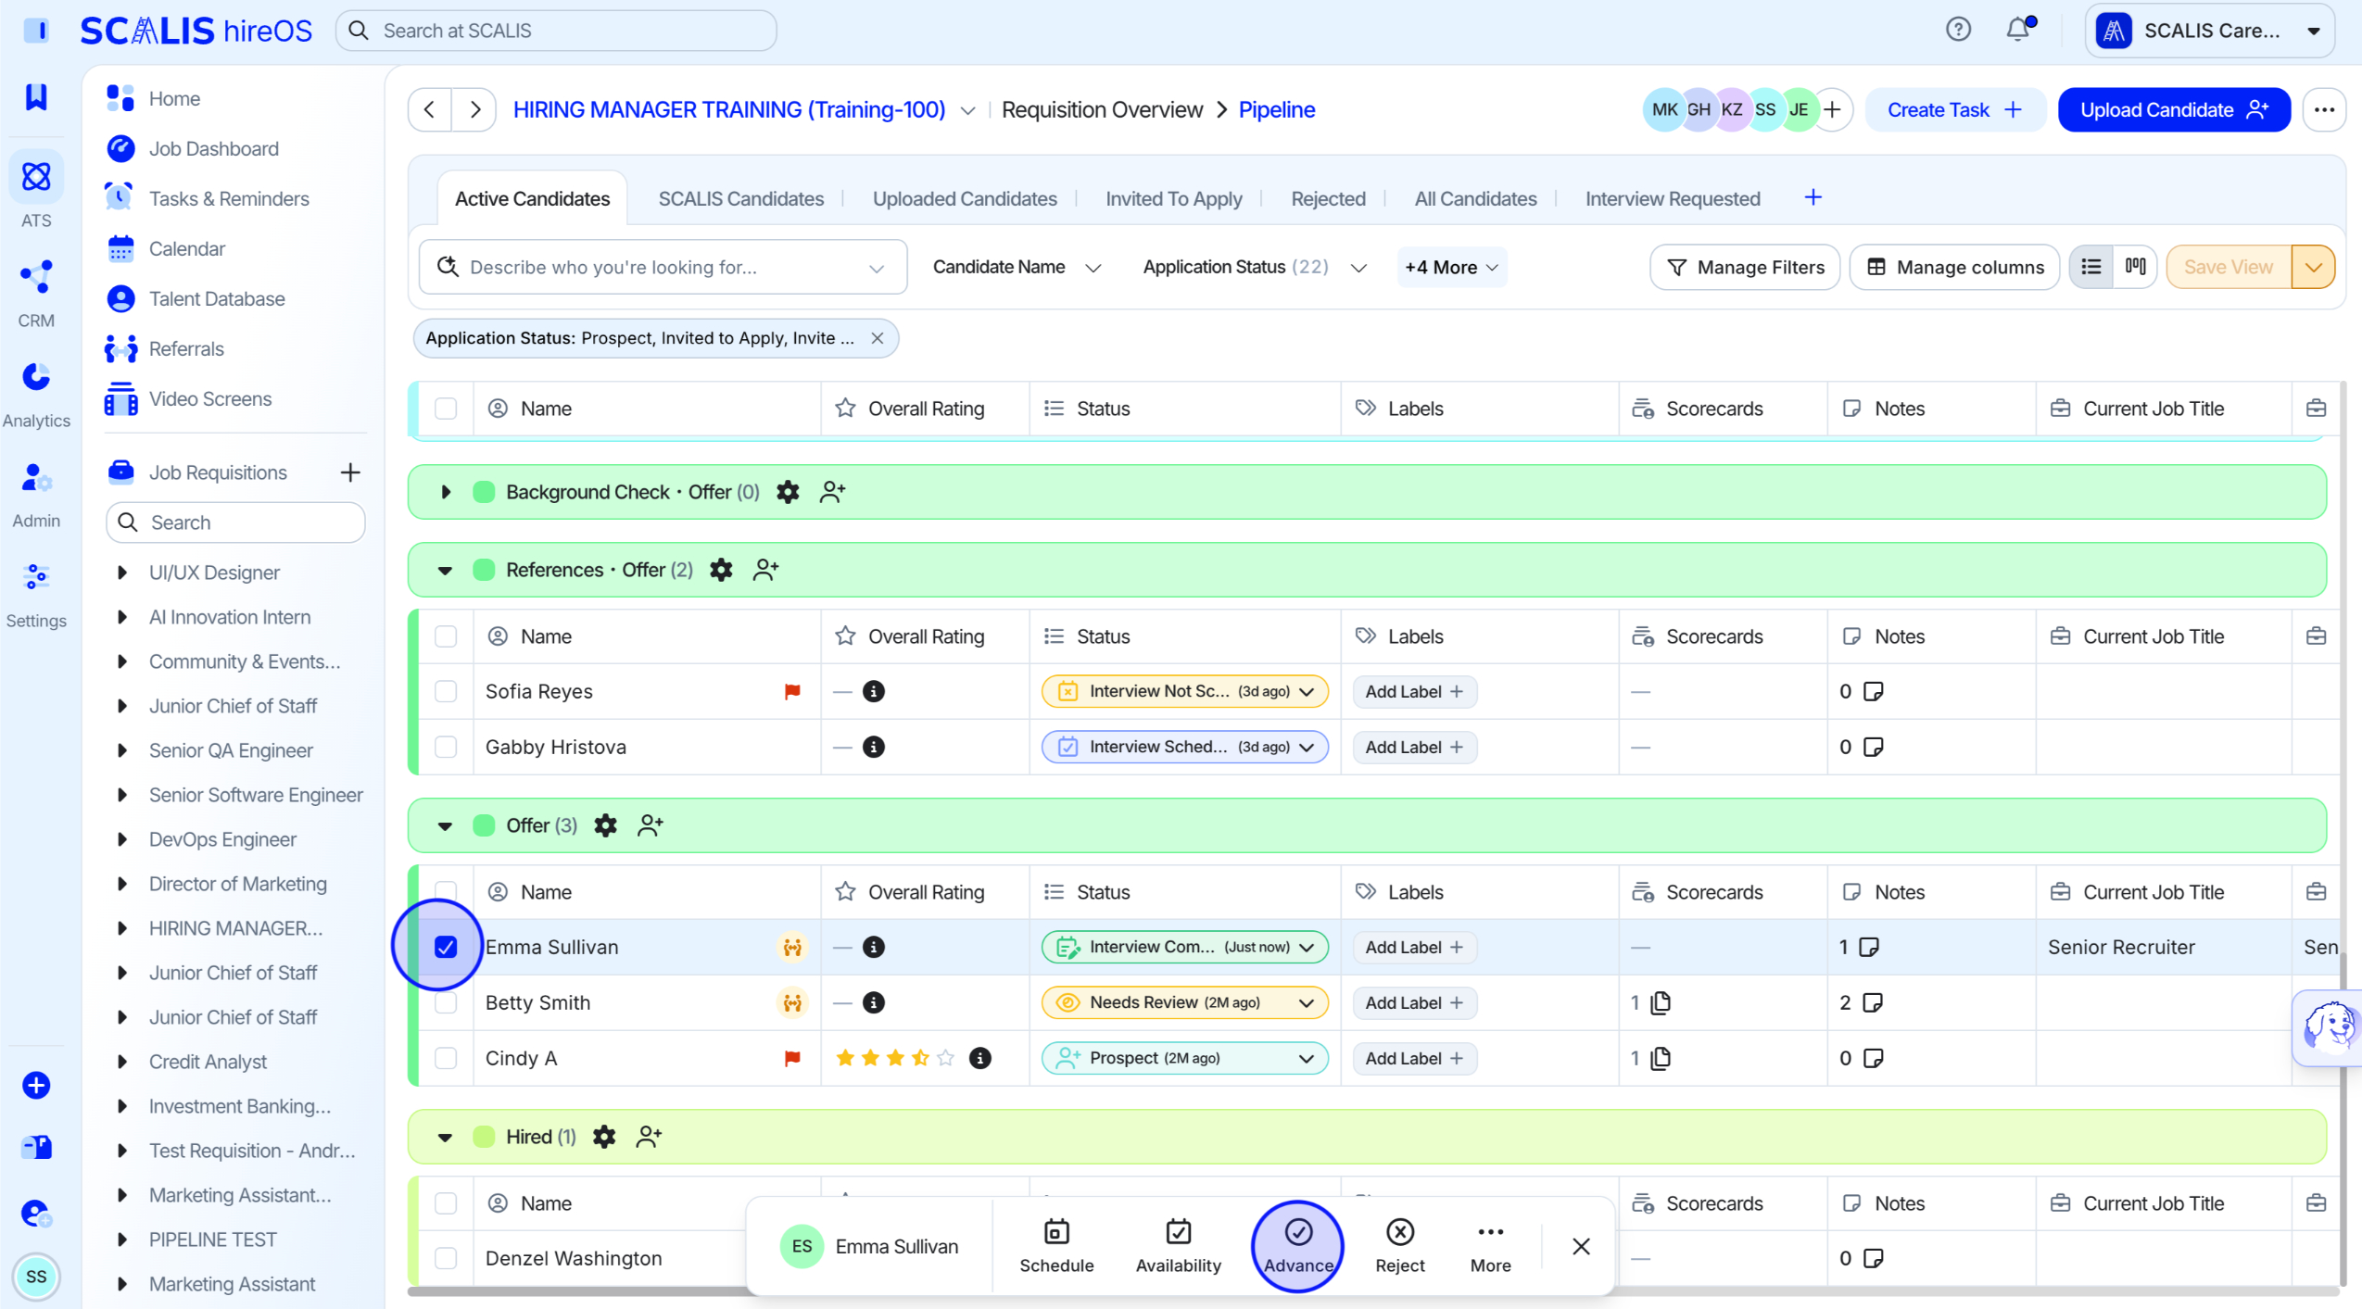Open the +4 More filters dropdown
Image resolution: width=2362 pixels, height=1309 pixels.
coord(1451,267)
